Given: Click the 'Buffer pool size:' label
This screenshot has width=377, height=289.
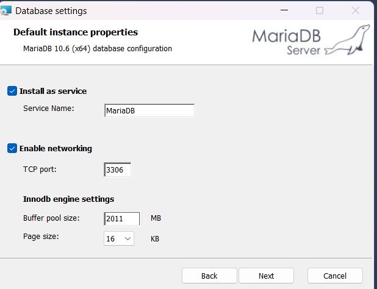Looking at the screenshot, I should coord(51,218).
